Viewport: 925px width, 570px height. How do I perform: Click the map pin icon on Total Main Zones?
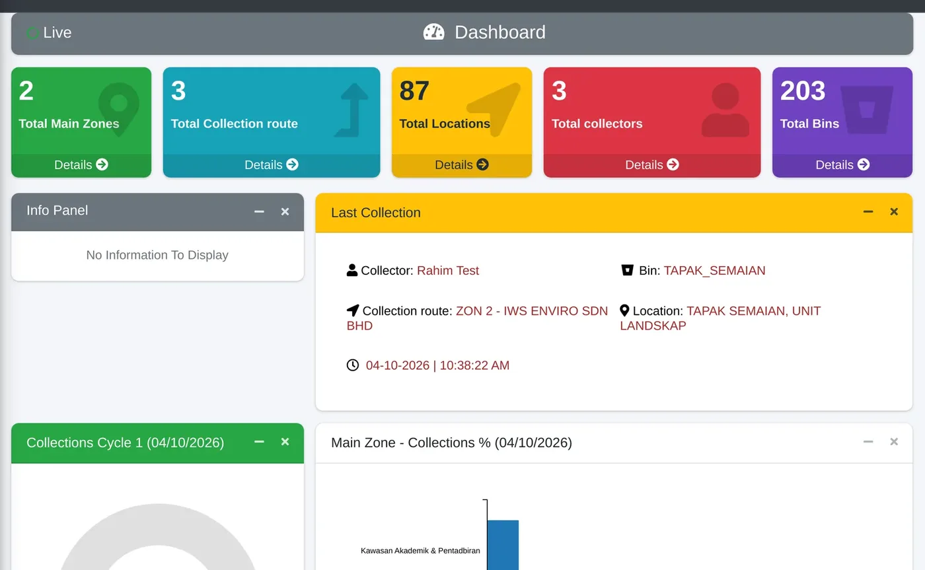click(x=119, y=109)
